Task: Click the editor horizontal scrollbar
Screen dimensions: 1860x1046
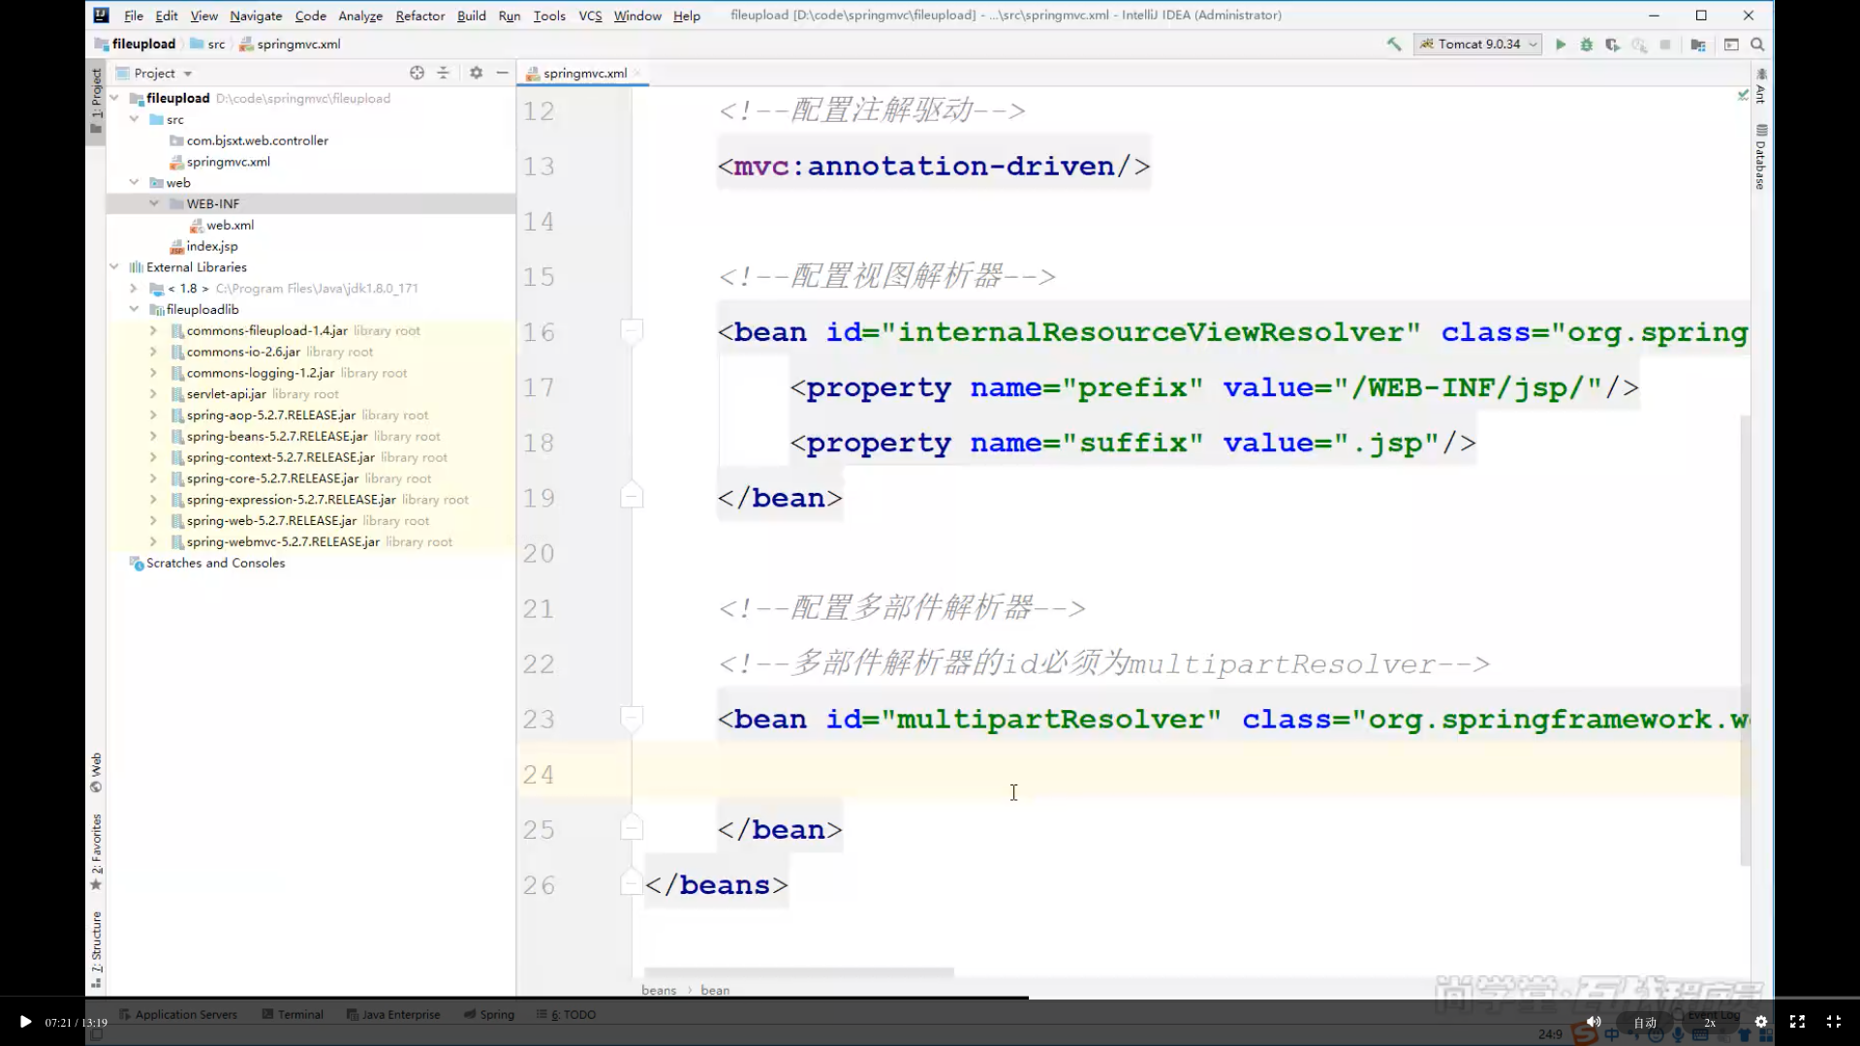Action: [799, 971]
